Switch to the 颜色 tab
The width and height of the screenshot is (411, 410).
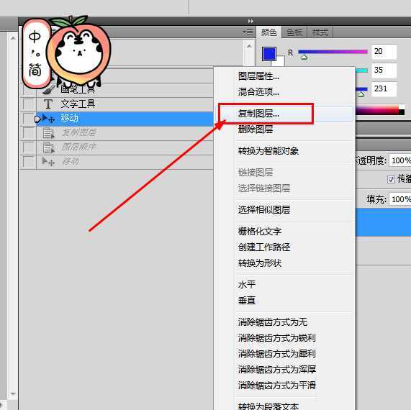click(269, 32)
